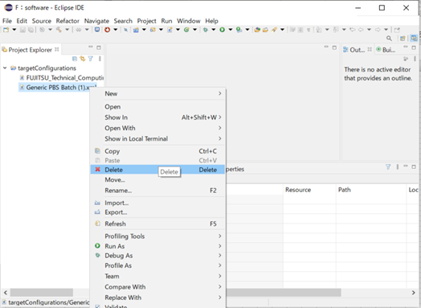Switch to the Outline tab

click(x=357, y=50)
